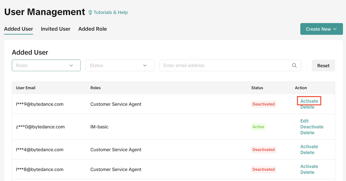
Task: Activate user l***4@bytedance.com
Action: [x=309, y=147]
